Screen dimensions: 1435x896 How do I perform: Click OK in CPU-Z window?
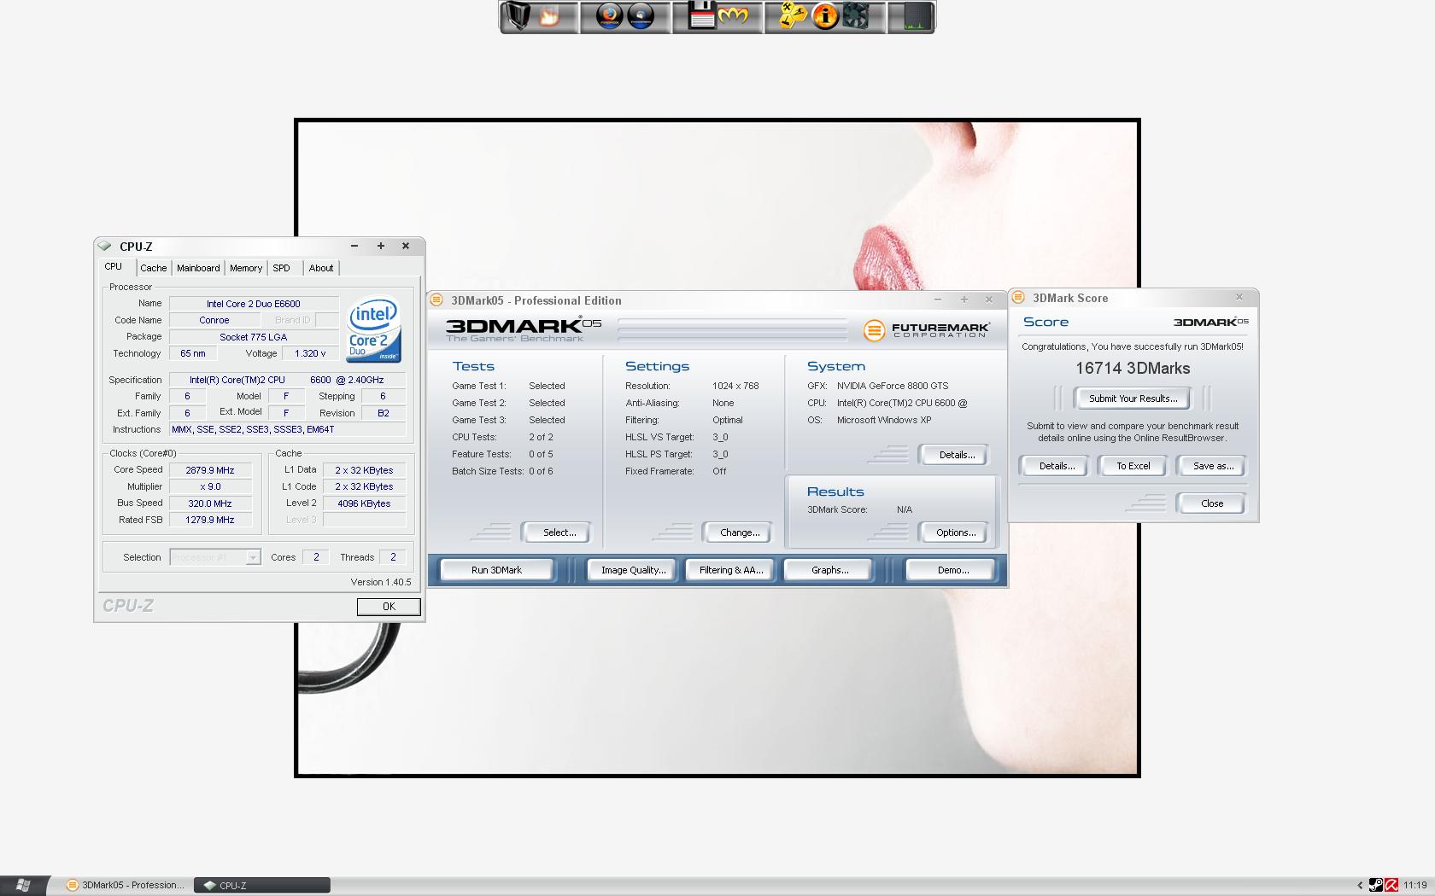point(389,607)
